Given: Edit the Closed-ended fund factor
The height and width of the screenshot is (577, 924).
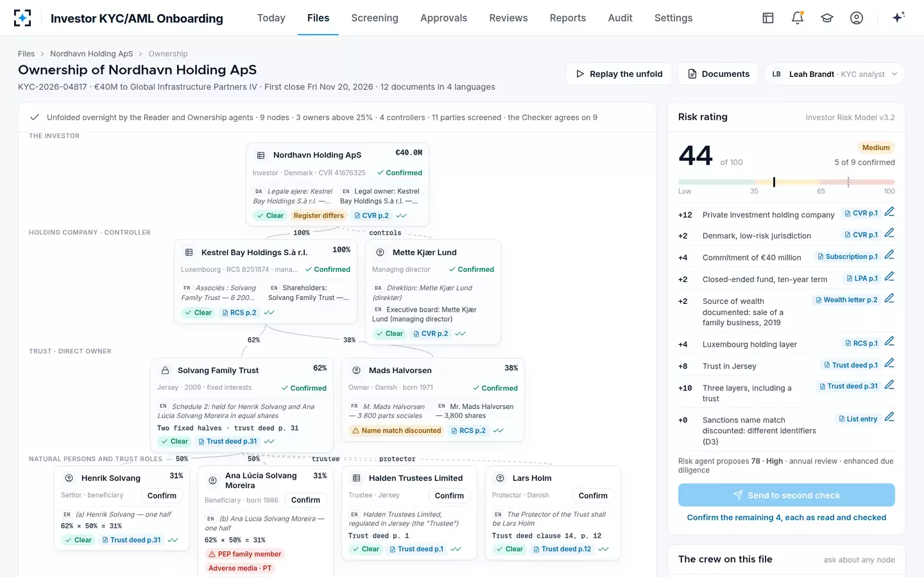Looking at the screenshot, I should (x=889, y=277).
